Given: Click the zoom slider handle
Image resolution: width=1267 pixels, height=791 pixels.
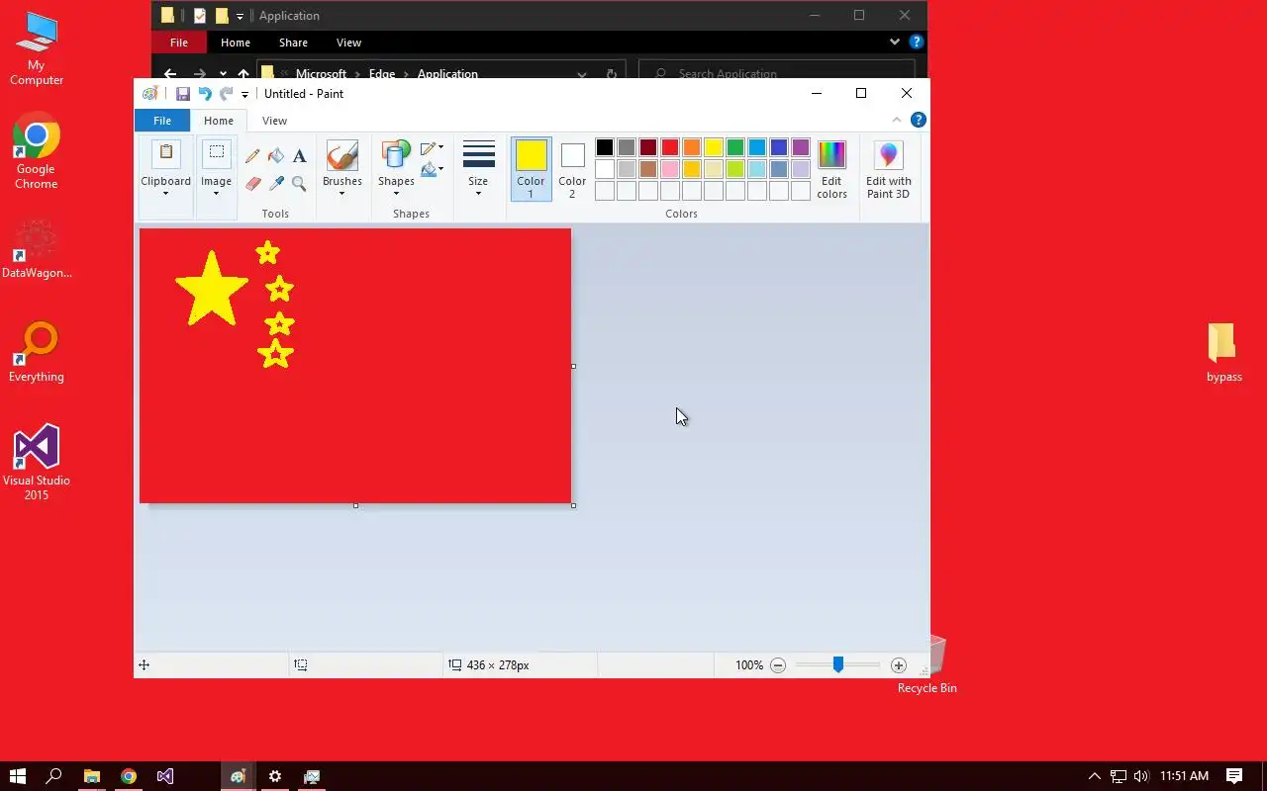Looking at the screenshot, I should point(837,665).
